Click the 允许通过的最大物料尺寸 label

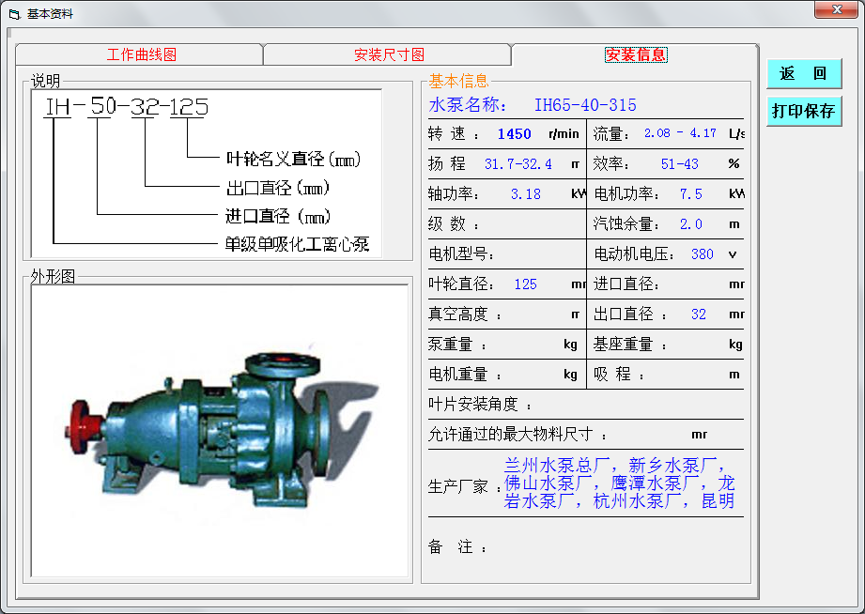(x=517, y=434)
